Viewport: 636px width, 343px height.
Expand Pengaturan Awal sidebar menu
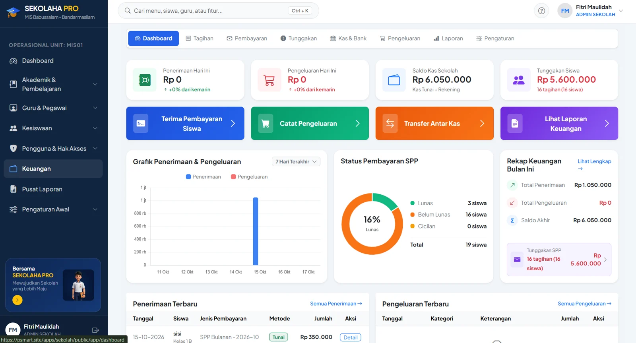click(53, 209)
